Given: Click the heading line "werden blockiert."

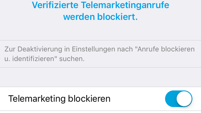Looking at the screenshot, I should [100, 17].
